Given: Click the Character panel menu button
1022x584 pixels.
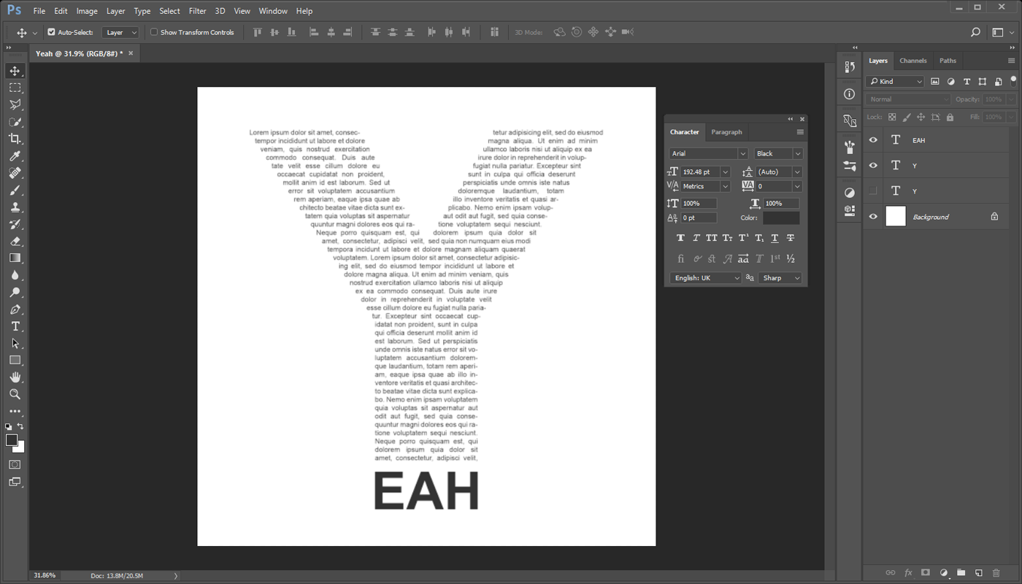Looking at the screenshot, I should point(800,131).
